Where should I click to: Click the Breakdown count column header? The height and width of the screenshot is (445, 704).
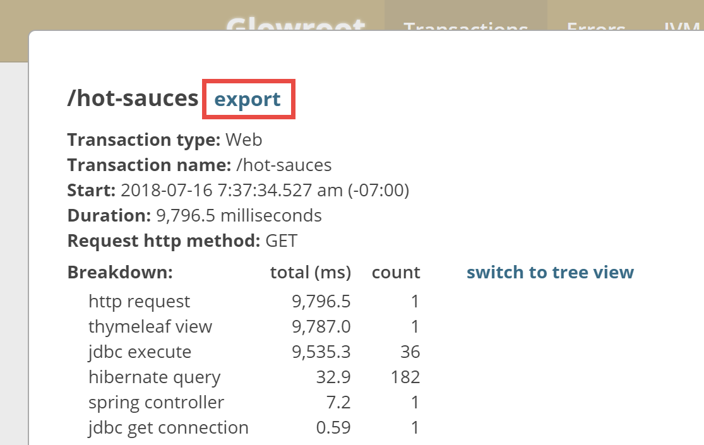pyautogui.click(x=395, y=272)
